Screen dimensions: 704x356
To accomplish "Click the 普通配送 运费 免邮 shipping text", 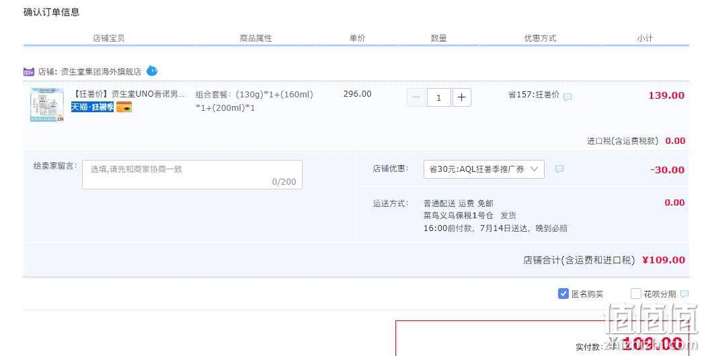I will coord(459,204).
